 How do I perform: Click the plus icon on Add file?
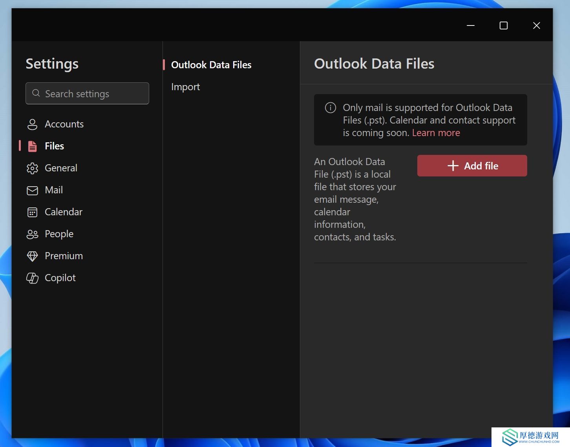point(453,166)
